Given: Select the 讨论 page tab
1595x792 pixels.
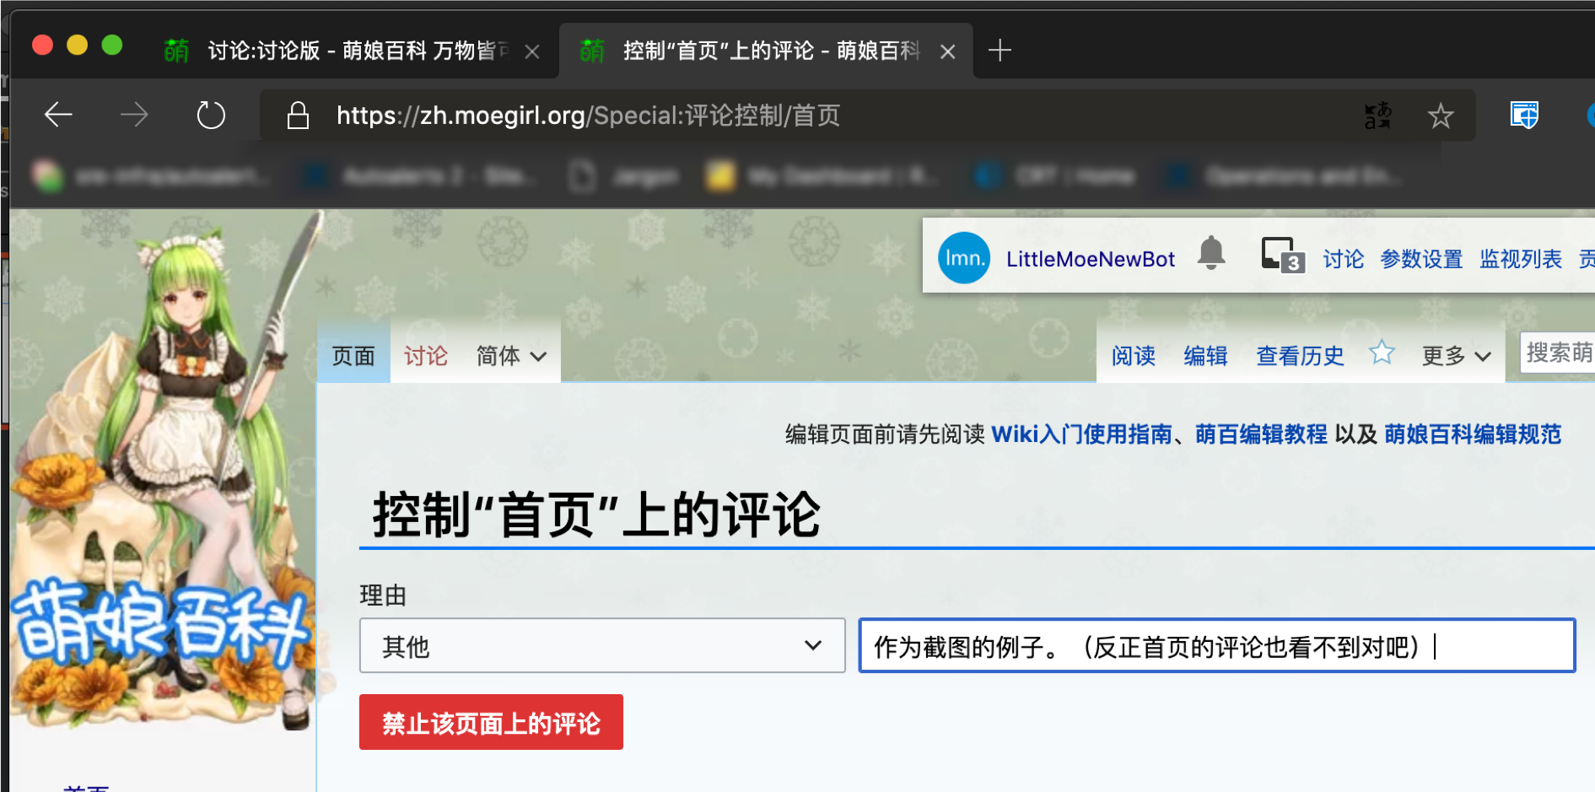Looking at the screenshot, I should click(425, 357).
